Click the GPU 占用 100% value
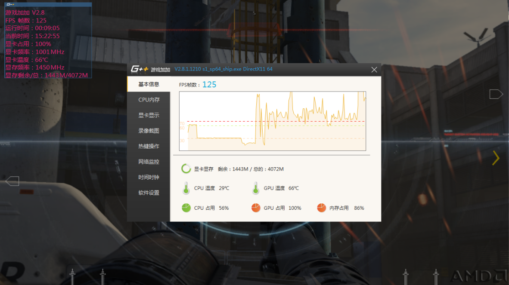Viewport: 509px width, 285px height. click(295, 208)
